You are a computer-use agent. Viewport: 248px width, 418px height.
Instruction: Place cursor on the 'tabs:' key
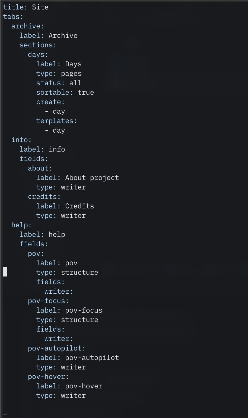13,17
